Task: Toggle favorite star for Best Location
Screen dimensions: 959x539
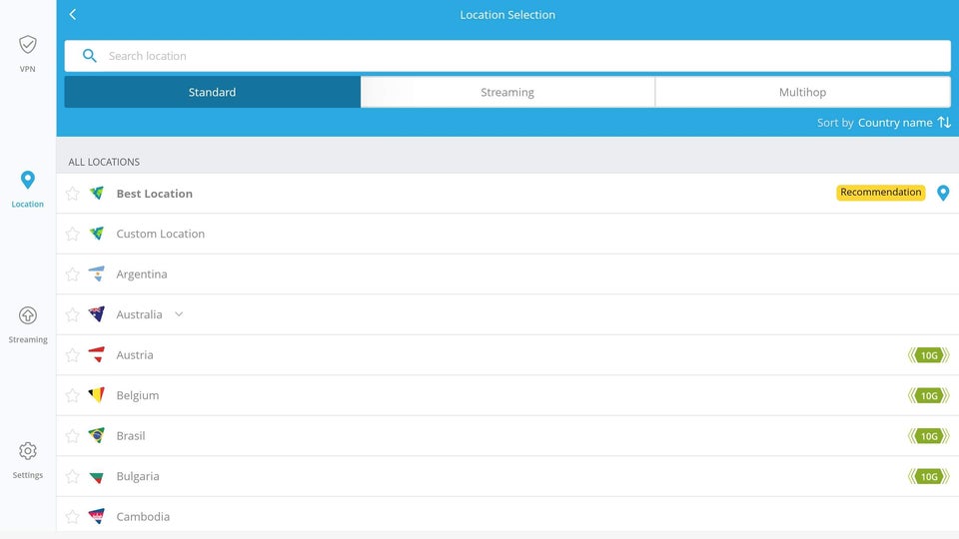Action: click(72, 194)
